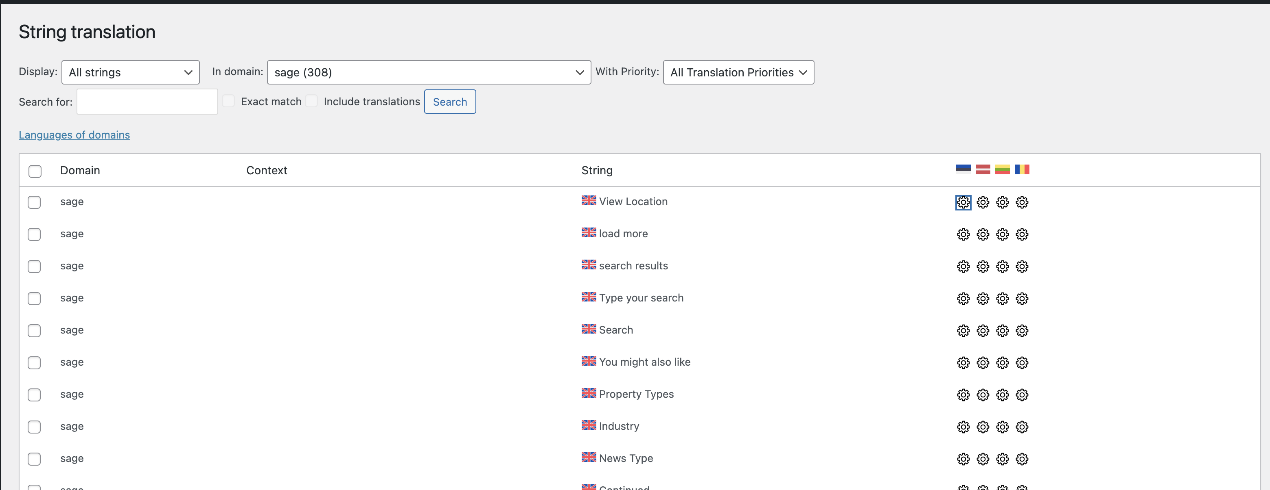Click Romanian gear icon for You might also like
Image resolution: width=1270 pixels, height=490 pixels.
[x=1022, y=362]
